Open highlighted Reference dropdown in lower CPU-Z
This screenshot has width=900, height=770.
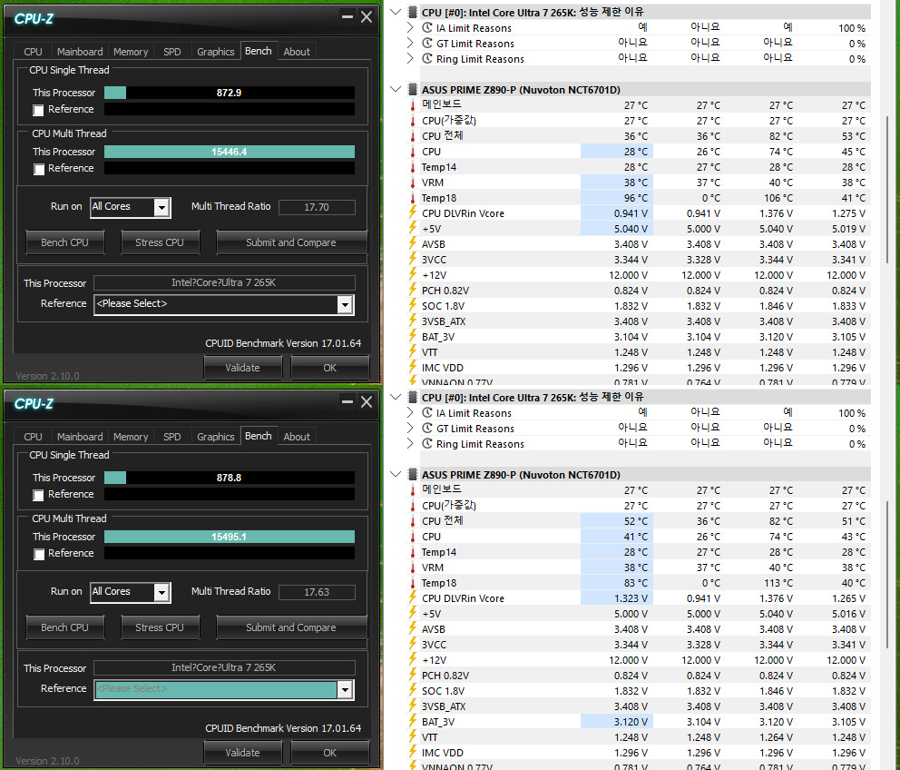click(x=224, y=689)
